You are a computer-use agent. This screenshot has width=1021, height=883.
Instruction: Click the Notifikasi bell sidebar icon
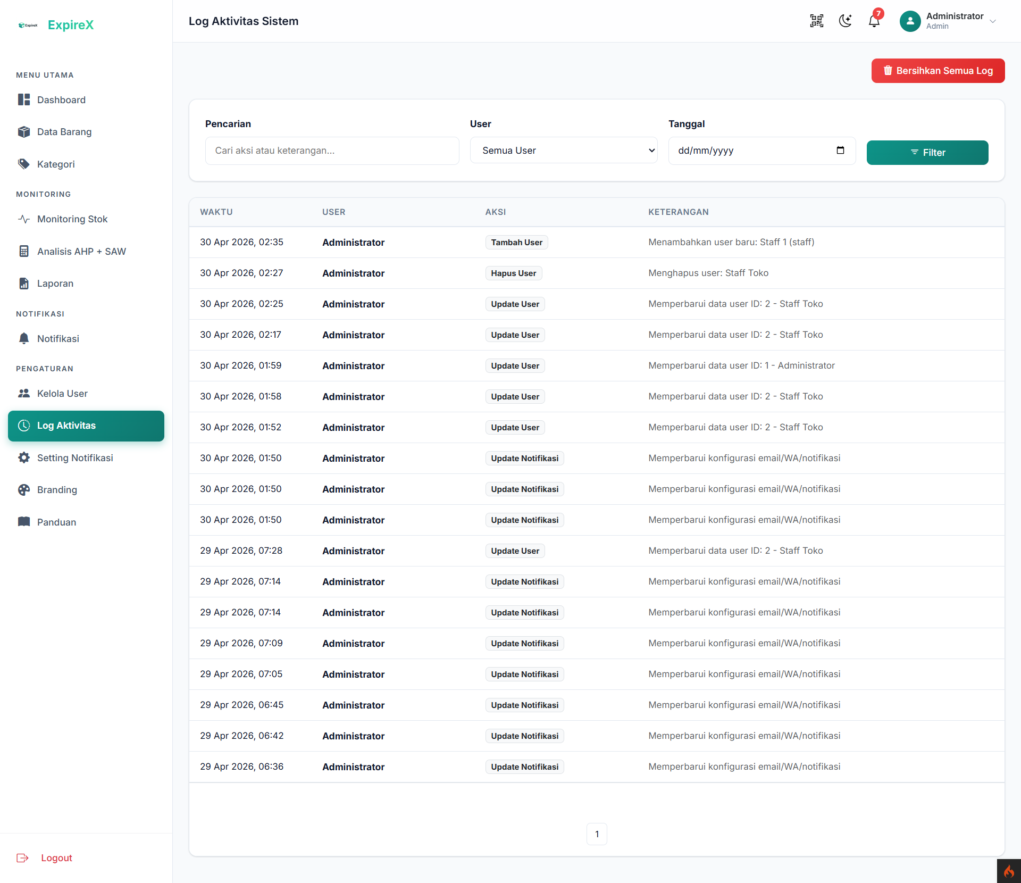24,339
